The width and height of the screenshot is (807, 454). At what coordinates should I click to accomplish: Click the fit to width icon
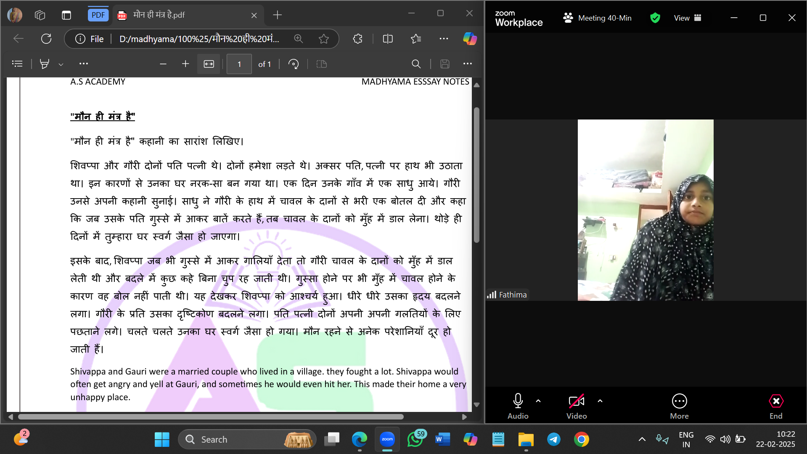[209, 64]
